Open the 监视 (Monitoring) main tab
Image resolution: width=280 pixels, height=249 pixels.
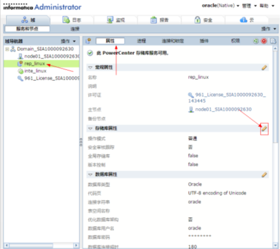point(115,20)
